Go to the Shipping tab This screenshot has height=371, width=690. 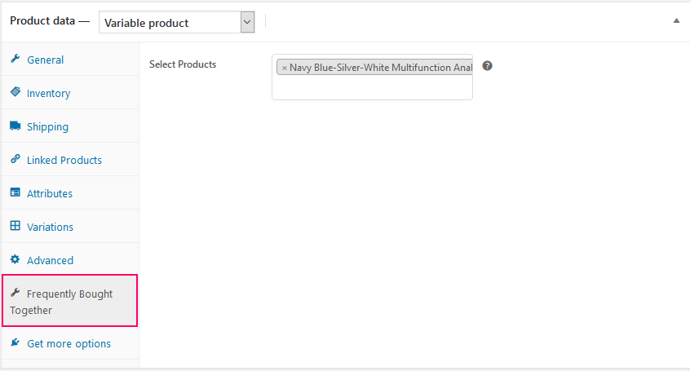[47, 127]
